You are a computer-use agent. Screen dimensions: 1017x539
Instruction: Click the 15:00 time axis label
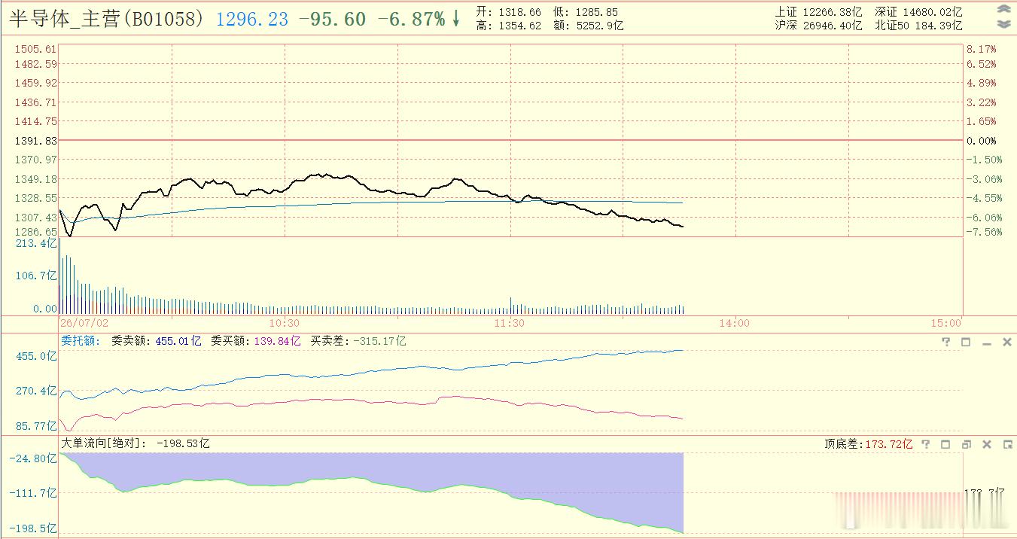(946, 323)
